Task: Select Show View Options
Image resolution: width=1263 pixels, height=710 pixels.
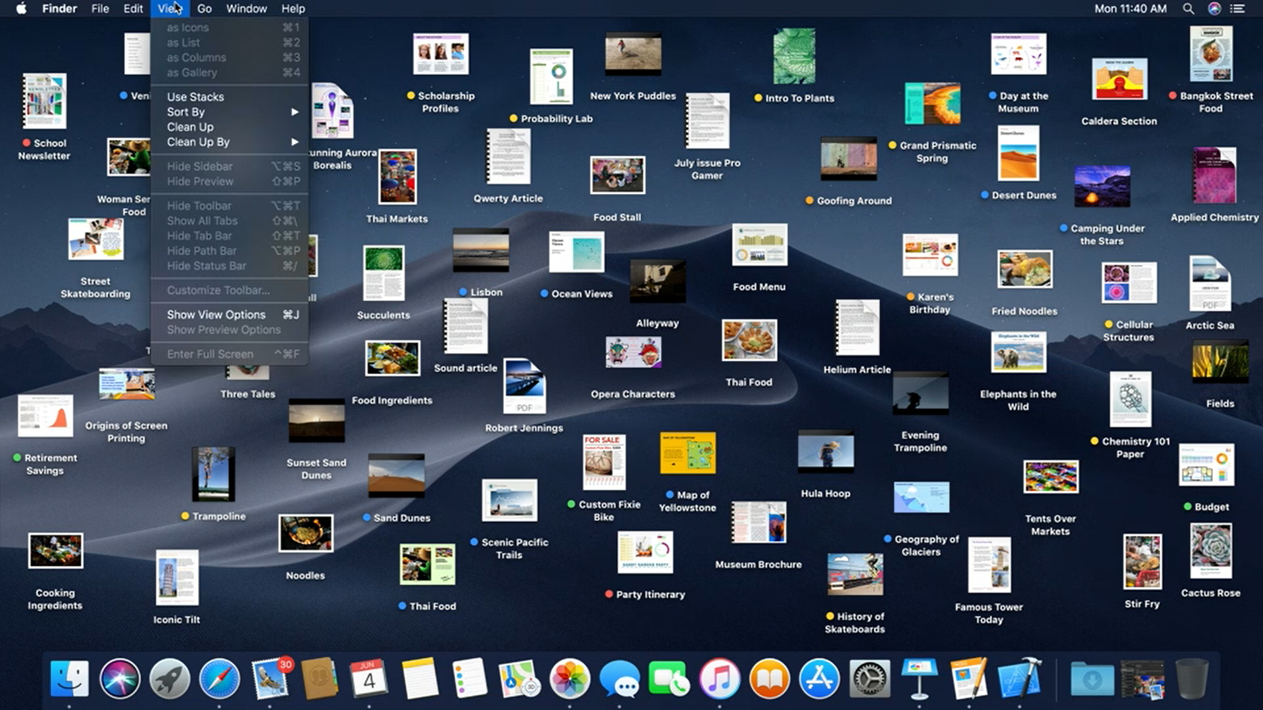Action: (x=230, y=315)
